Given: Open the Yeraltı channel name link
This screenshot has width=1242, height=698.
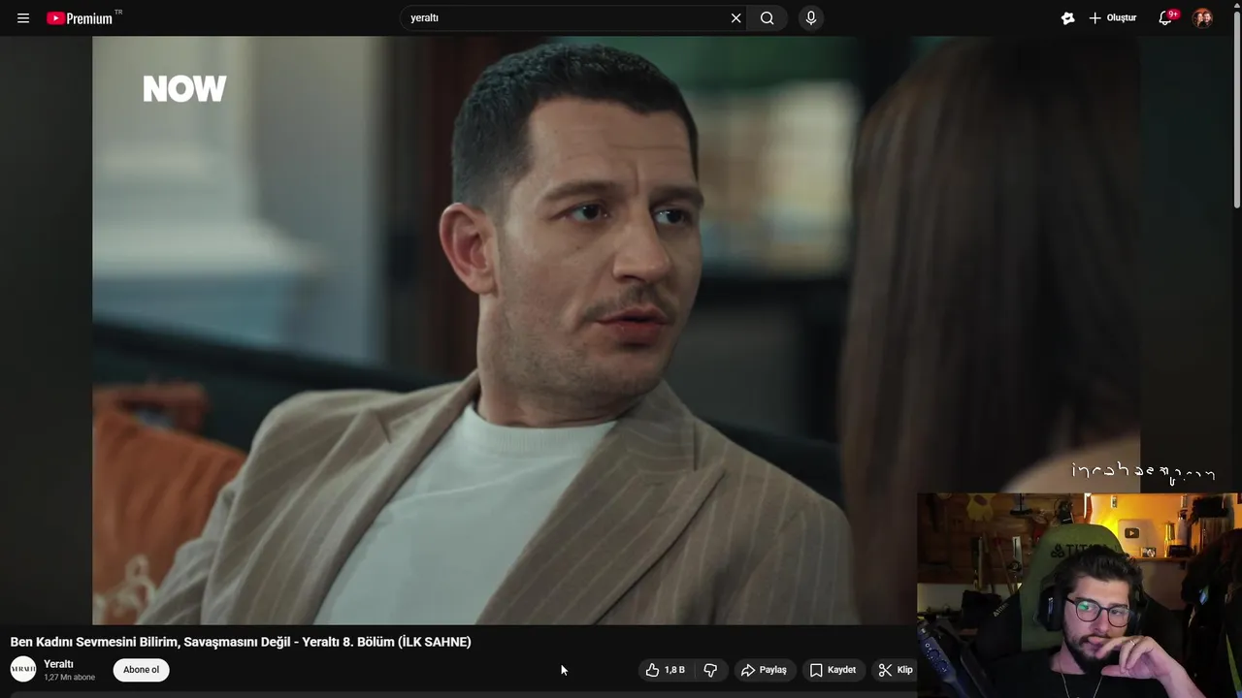Looking at the screenshot, I should [58, 664].
